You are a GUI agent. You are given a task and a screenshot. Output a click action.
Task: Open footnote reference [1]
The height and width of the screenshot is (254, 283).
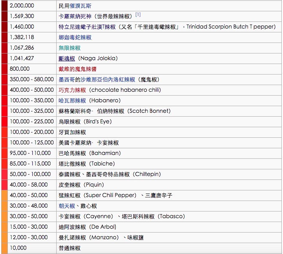[138, 15]
